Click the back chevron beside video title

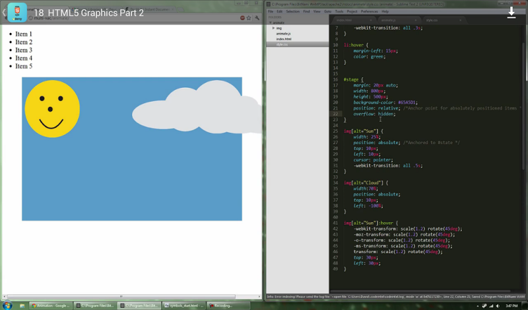(4, 13)
